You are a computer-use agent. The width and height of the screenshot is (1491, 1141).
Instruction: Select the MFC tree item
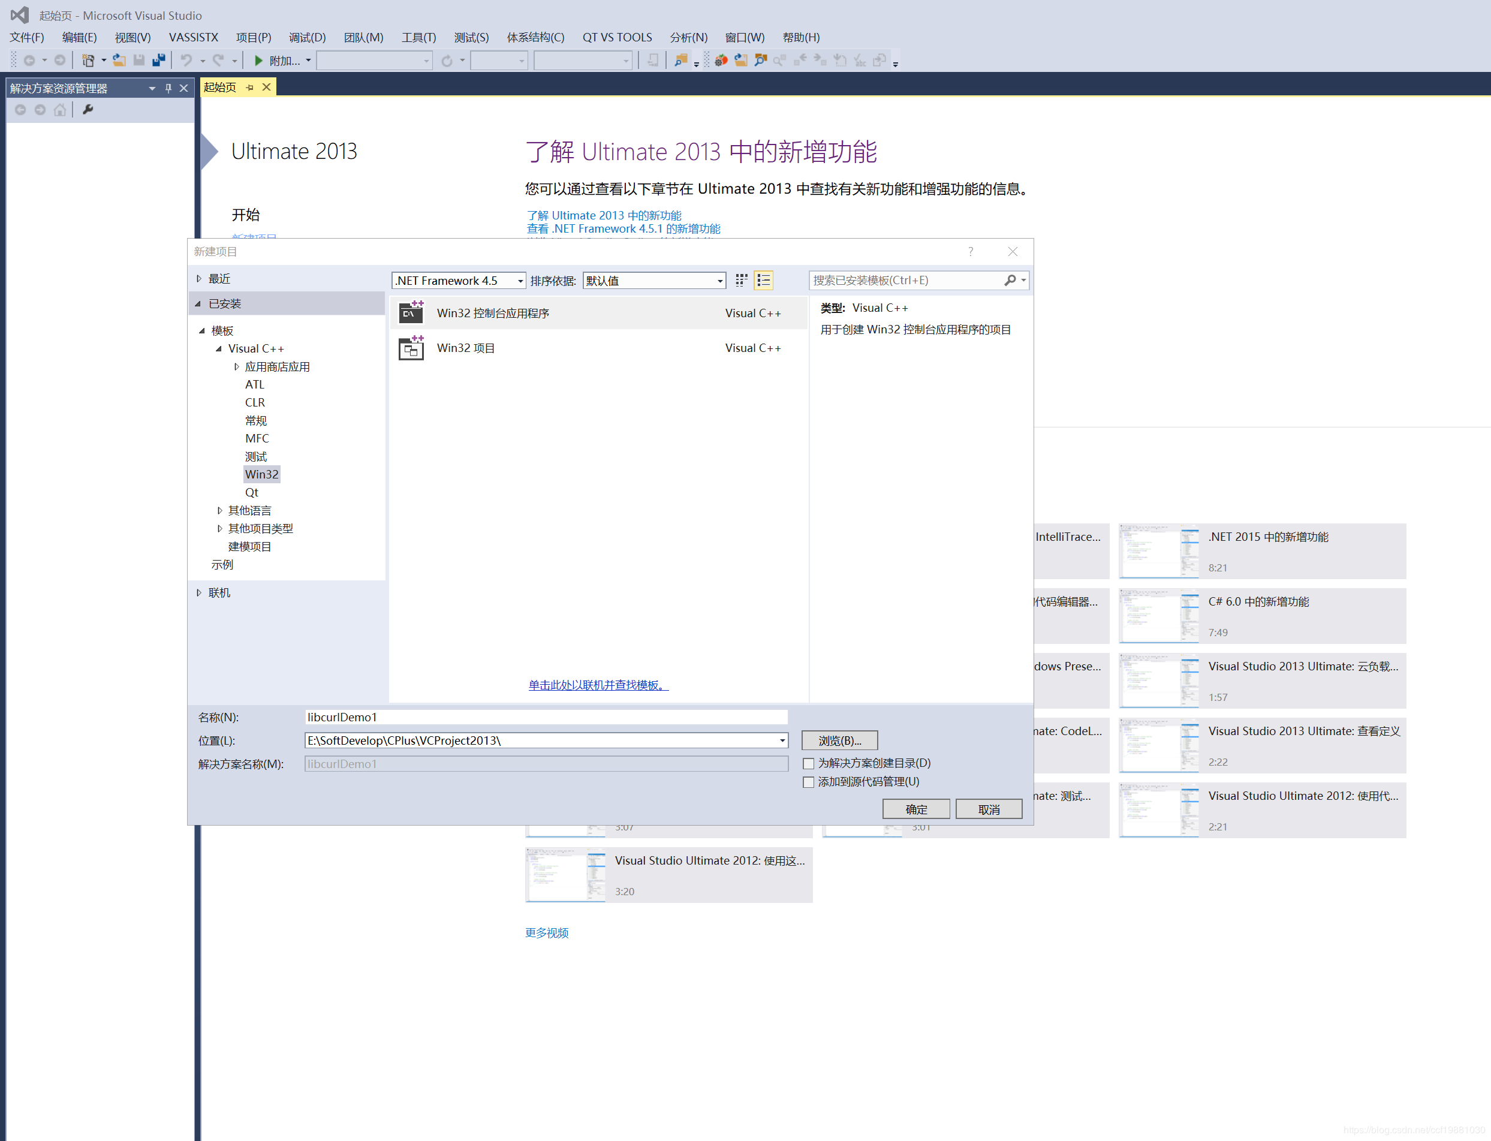pyautogui.click(x=257, y=438)
